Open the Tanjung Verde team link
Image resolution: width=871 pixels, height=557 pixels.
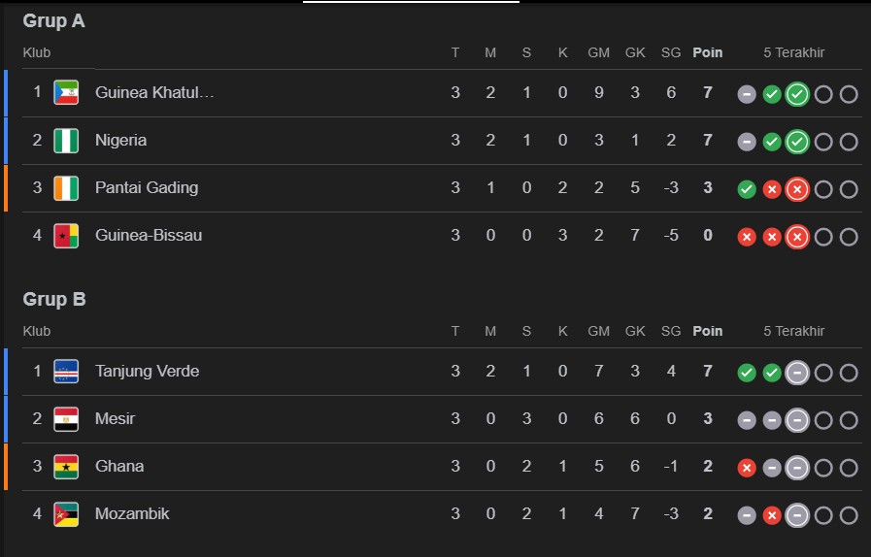pyautogui.click(x=147, y=372)
